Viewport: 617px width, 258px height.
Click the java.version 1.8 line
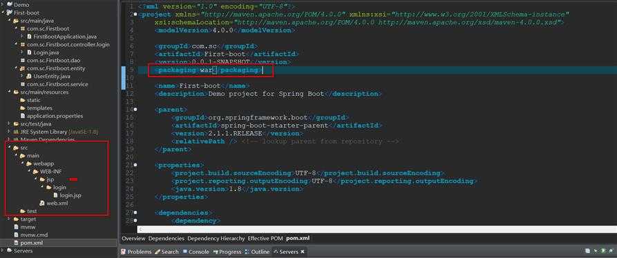tap(237, 189)
